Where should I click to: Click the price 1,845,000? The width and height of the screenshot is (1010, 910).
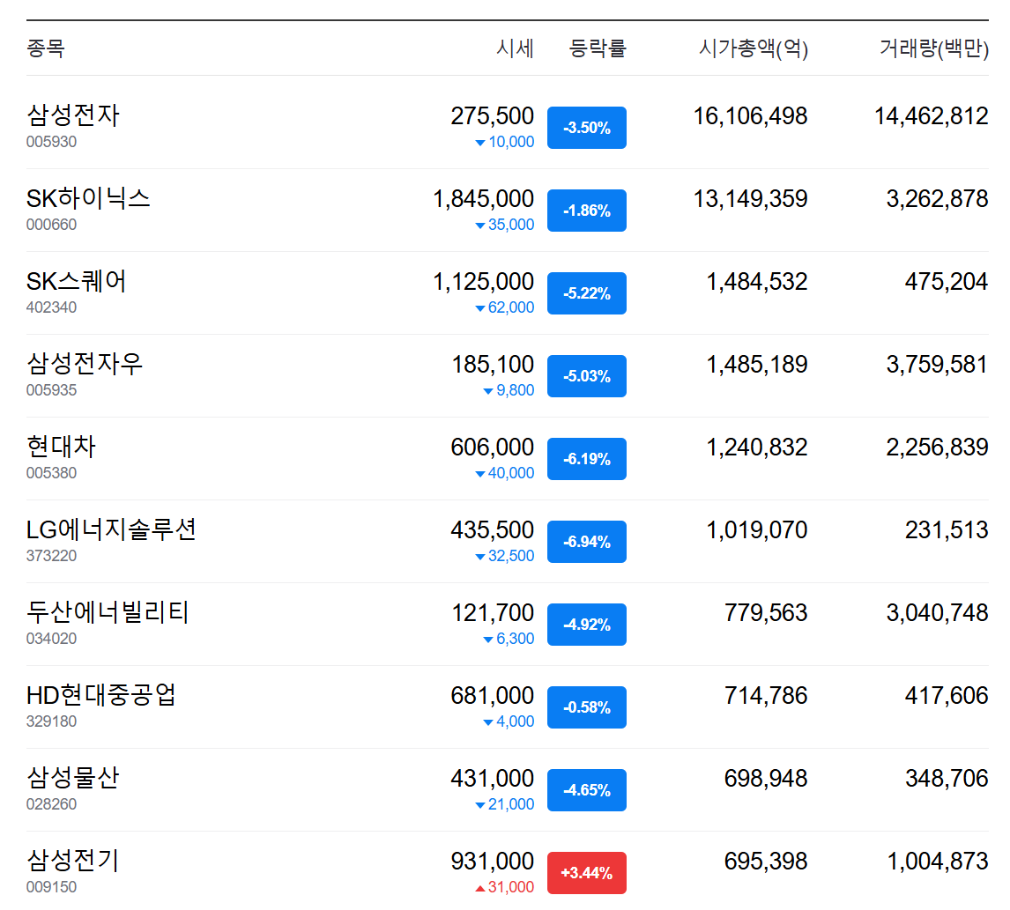pyautogui.click(x=483, y=199)
